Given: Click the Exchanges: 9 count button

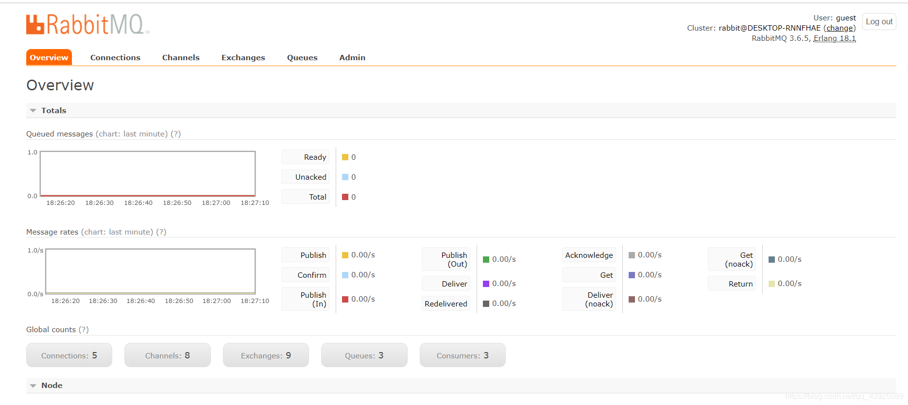Looking at the screenshot, I should tap(266, 355).
